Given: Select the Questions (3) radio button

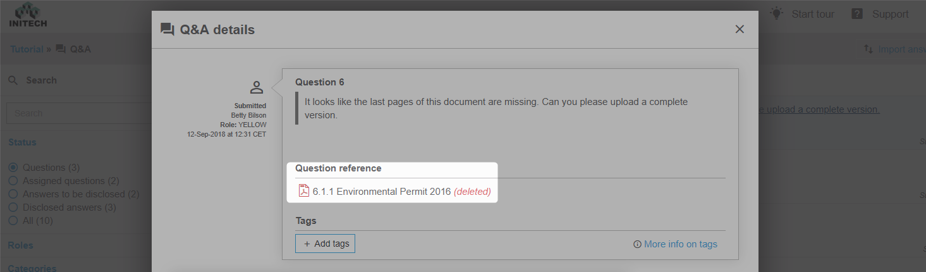Looking at the screenshot, I should pyautogui.click(x=13, y=168).
